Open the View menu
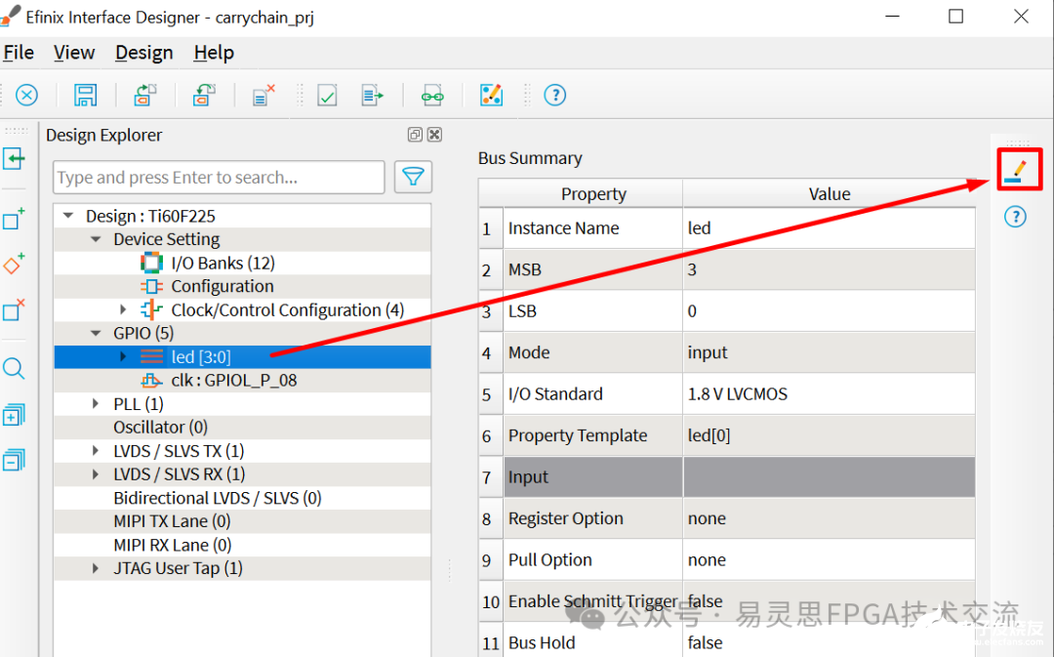Screen dimensions: 1054x657 click(x=74, y=53)
